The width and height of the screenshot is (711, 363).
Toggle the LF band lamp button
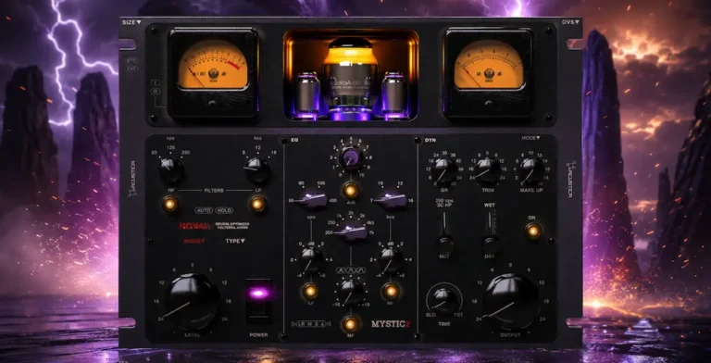click(x=310, y=291)
